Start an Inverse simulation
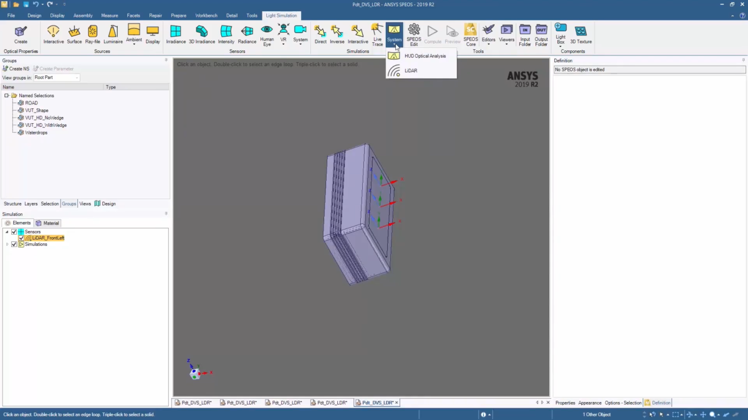This screenshot has height=420, width=748. click(337, 34)
